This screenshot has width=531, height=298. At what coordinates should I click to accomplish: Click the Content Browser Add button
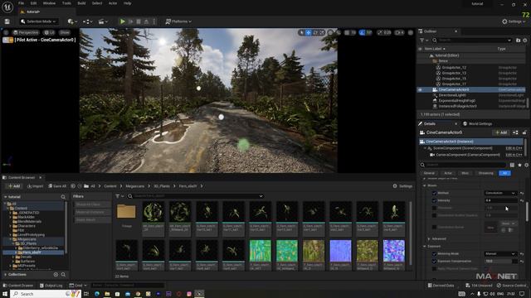coord(14,186)
